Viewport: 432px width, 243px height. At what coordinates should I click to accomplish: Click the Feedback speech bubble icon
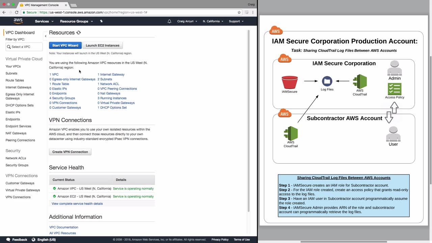[8, 240]
